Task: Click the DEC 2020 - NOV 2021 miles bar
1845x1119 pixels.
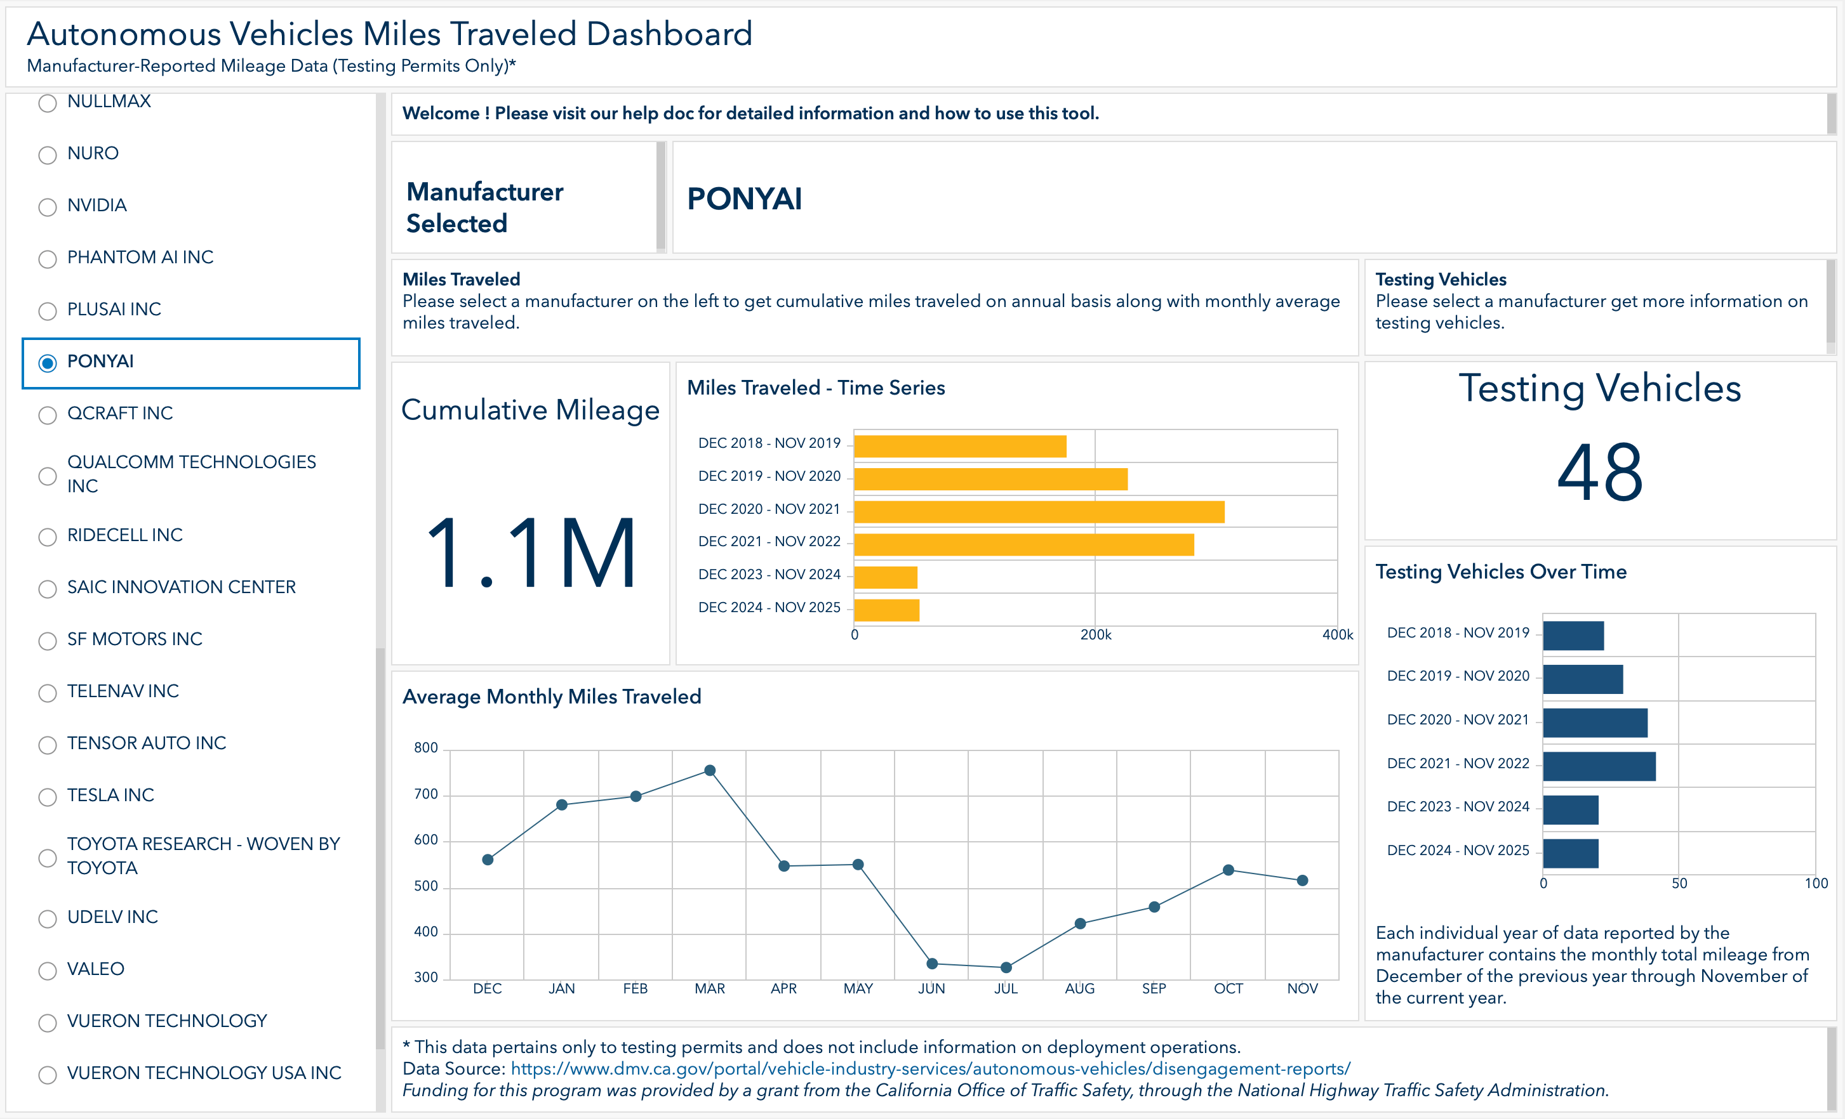Action: click(x=1039, y=512)
